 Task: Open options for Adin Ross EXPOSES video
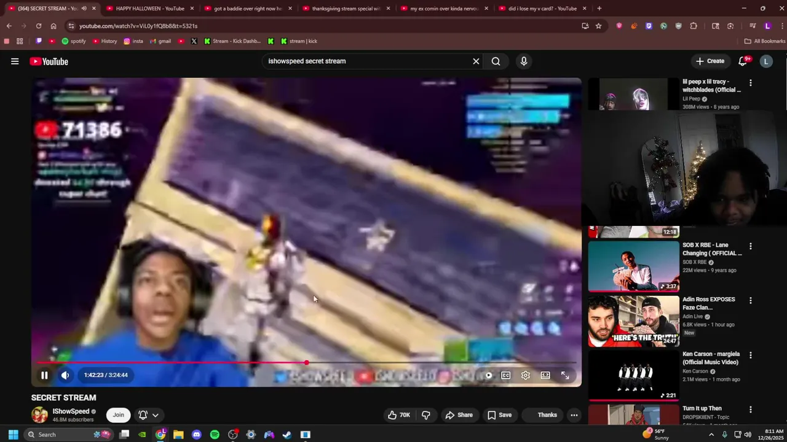750,301
